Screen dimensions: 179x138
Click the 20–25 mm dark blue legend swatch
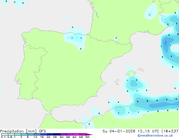(51, 134)
